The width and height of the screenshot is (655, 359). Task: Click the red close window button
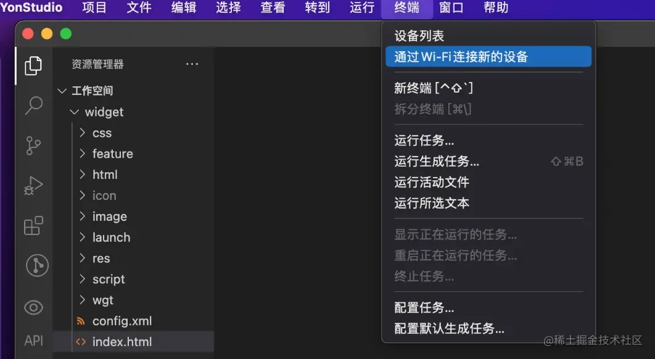tap(28, 33)
